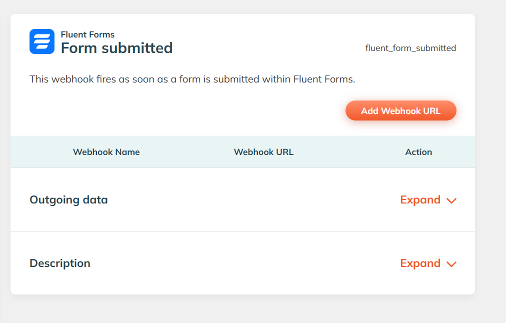The height and width of the screenshot is (323, 506).
Task: Click the Action column header
Action: [x=418, y=152]
